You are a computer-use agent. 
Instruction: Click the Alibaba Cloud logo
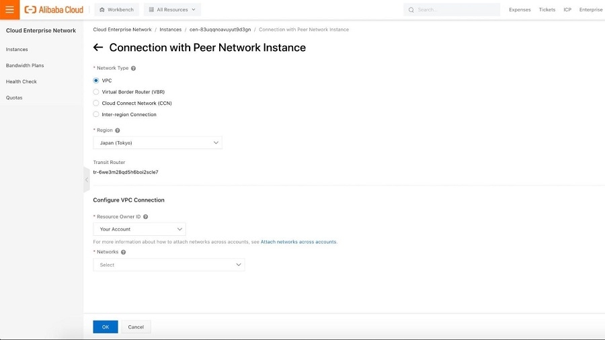click(55, 10)
